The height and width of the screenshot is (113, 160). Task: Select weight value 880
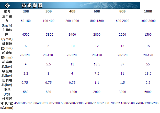48,92
